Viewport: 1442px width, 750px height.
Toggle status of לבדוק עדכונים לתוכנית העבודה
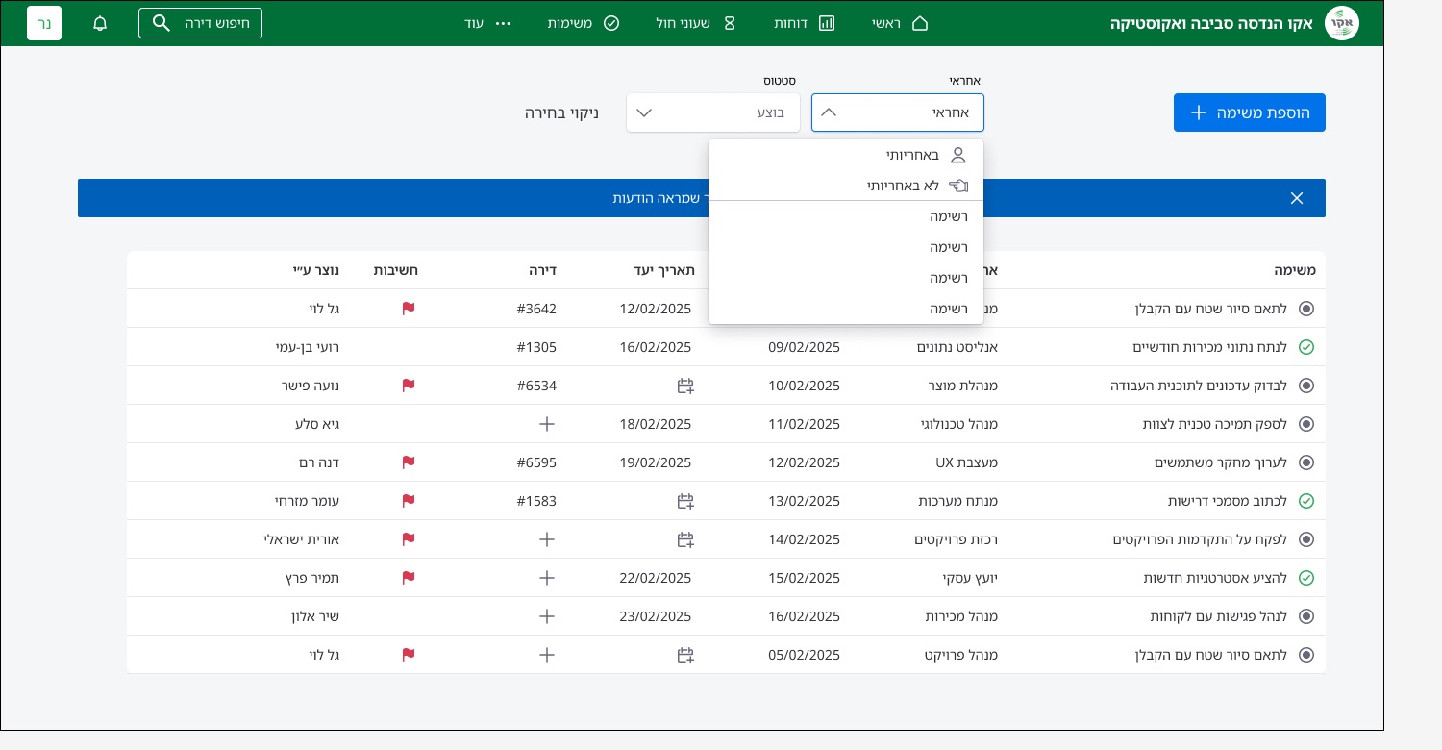point(1306,386)
